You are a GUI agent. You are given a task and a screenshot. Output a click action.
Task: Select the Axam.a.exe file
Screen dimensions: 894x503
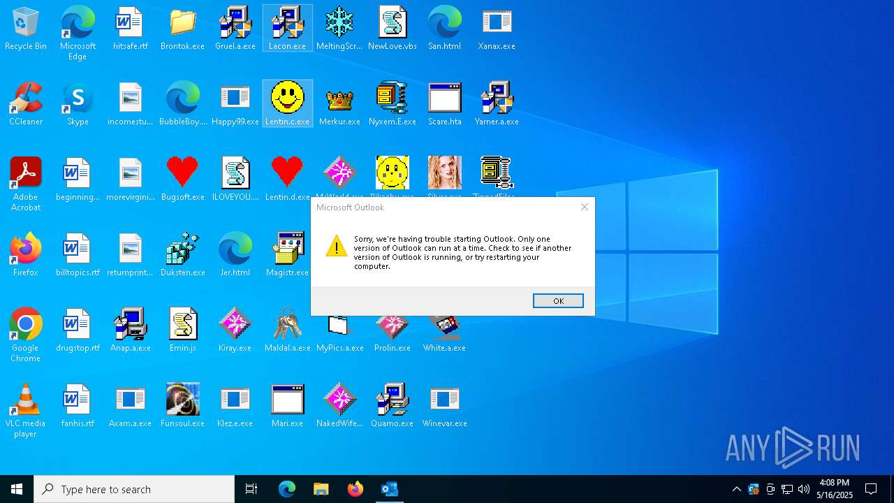130,407
